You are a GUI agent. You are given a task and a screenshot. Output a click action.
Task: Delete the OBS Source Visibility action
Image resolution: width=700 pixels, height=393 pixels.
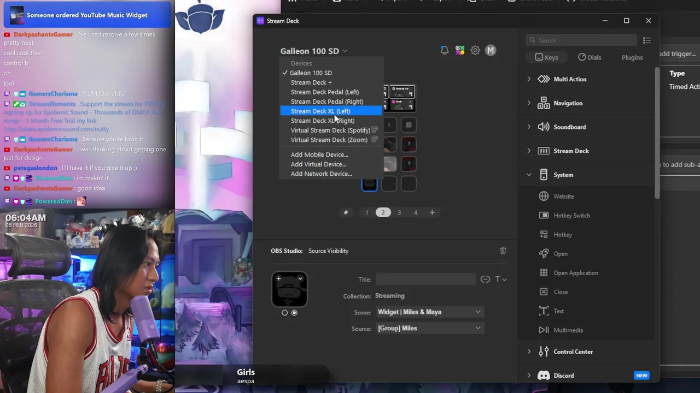point(503,251)
